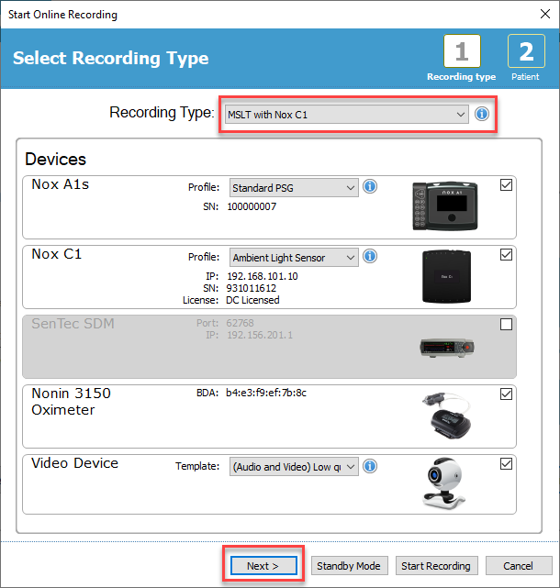Click the Cancel button
The height and width of the screenshot is (588, 560).
click(519, 565)
